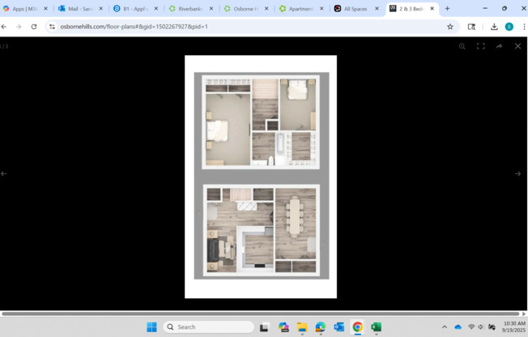Open File Explorer from the taskbar
The height and width of the screenshot is (337, 528).
302,327
